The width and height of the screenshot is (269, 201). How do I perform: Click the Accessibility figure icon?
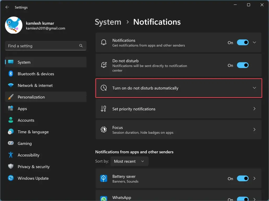(x=11, y=155)
